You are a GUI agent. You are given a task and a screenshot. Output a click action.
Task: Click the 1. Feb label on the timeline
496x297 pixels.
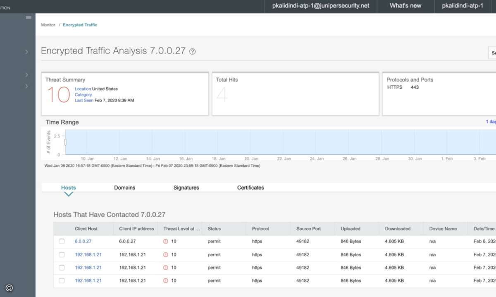pyautogui.click(x=447, y=159)
